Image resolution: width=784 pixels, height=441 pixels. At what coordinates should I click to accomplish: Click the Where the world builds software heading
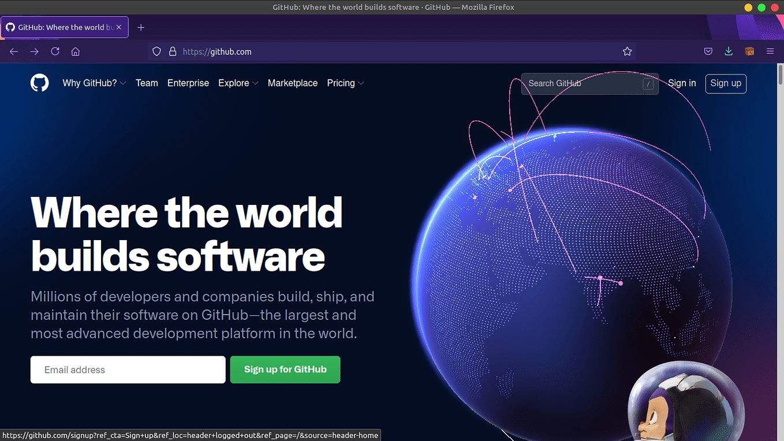point(186,234)
